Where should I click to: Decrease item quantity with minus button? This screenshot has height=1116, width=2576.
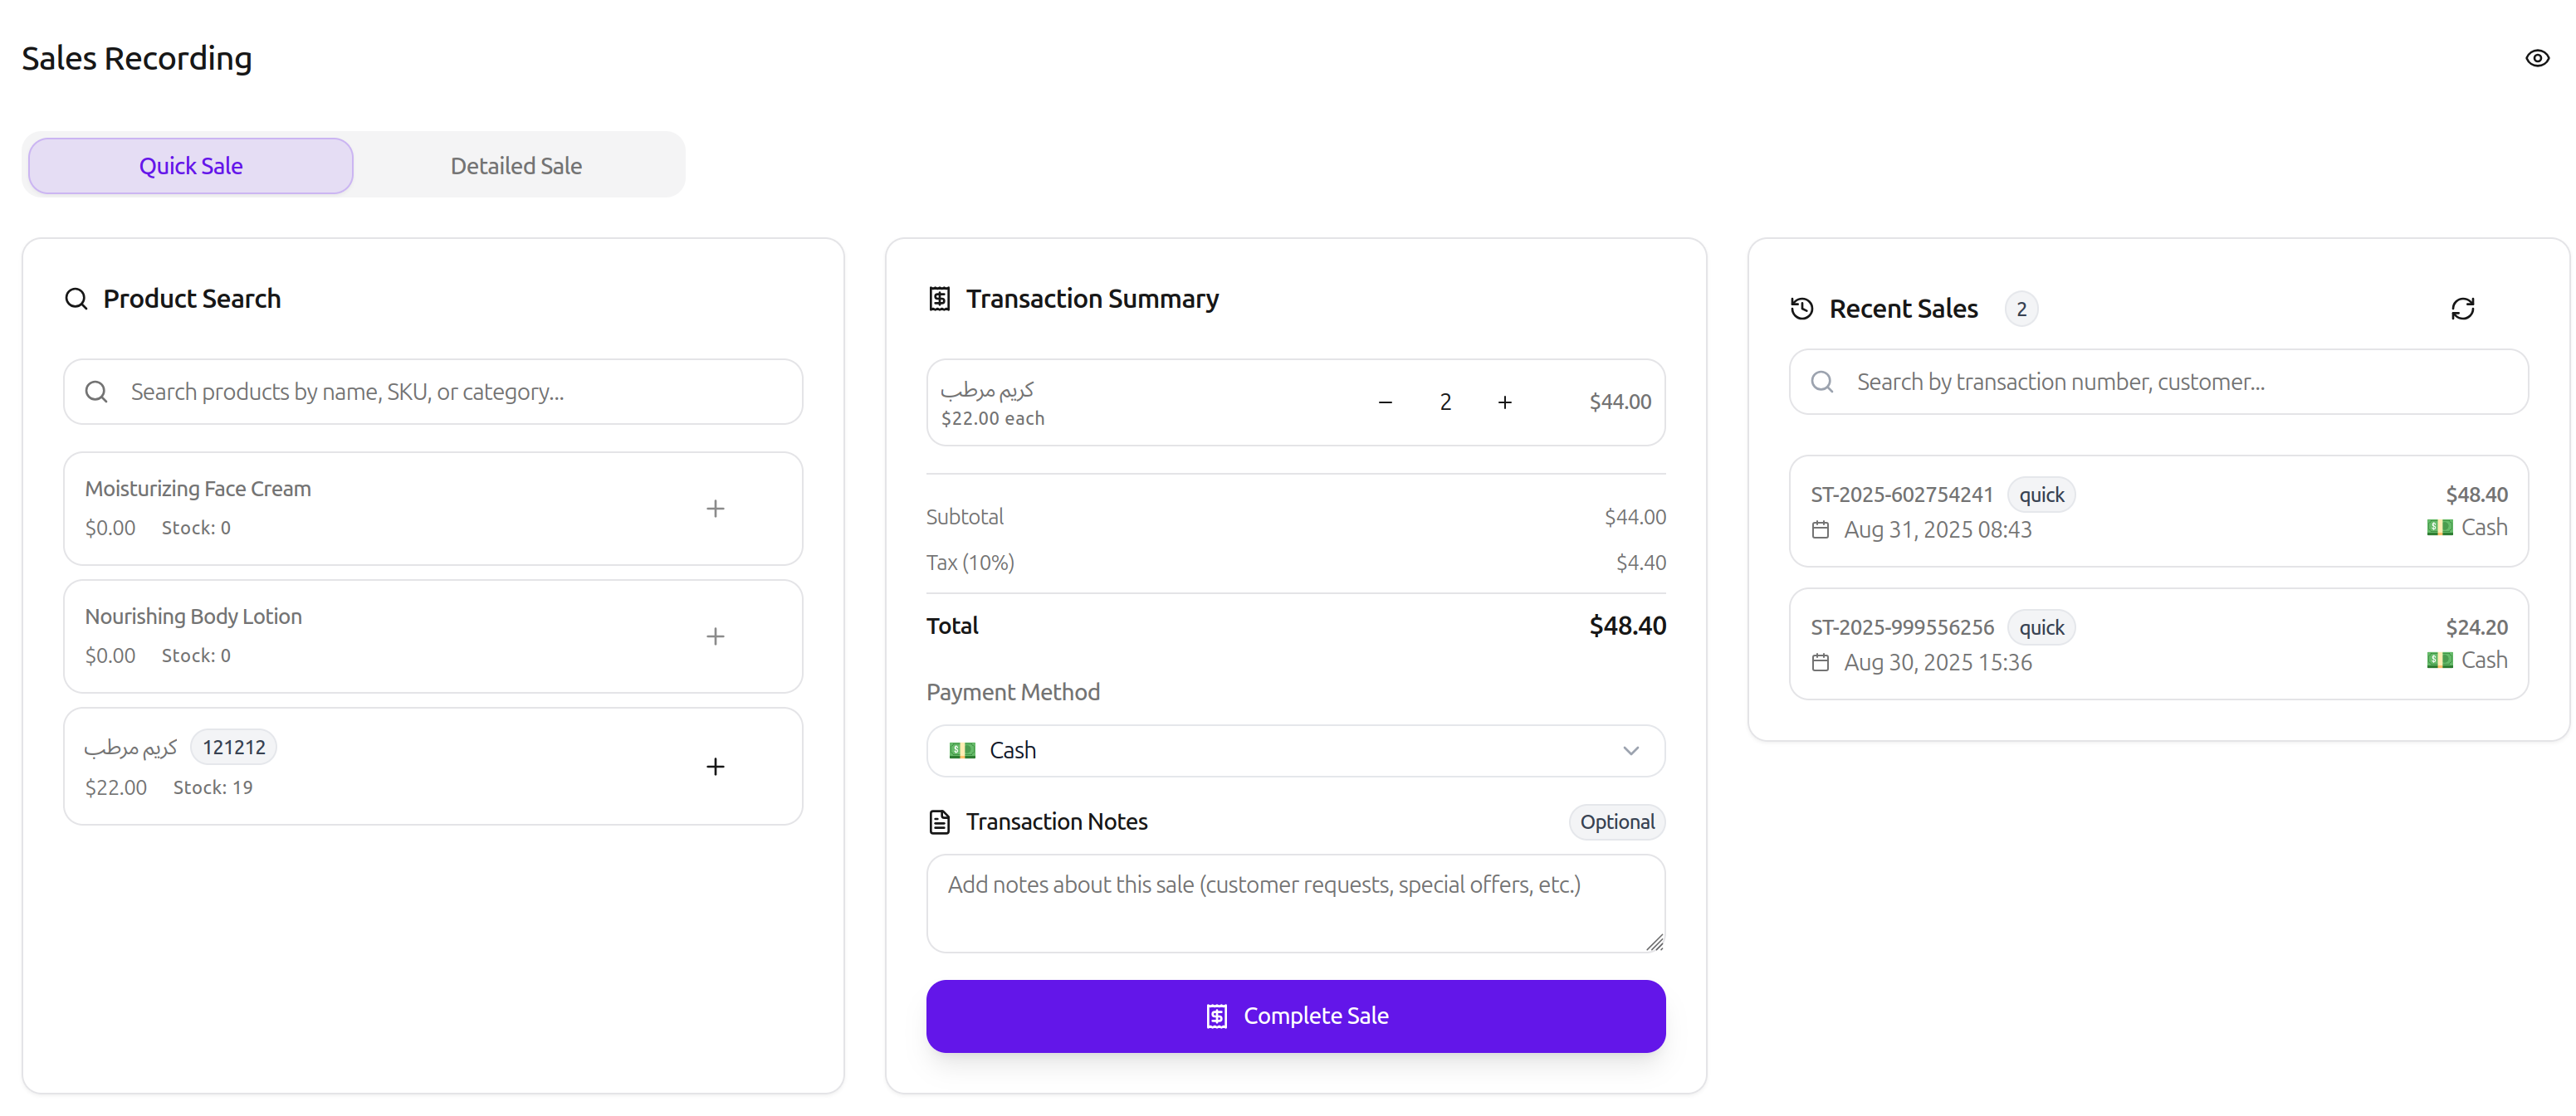click(1385, 402)
